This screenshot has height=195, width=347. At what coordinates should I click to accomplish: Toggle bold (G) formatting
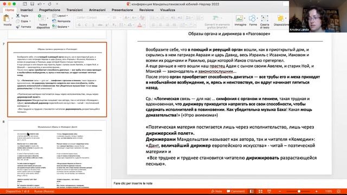click(79, 25)
